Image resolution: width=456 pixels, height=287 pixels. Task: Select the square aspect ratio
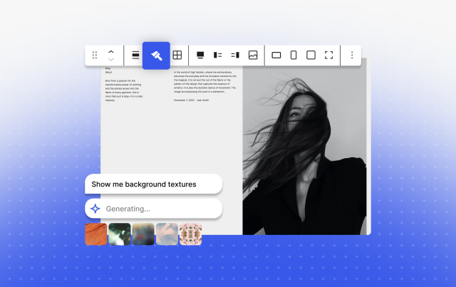(311, 55)
